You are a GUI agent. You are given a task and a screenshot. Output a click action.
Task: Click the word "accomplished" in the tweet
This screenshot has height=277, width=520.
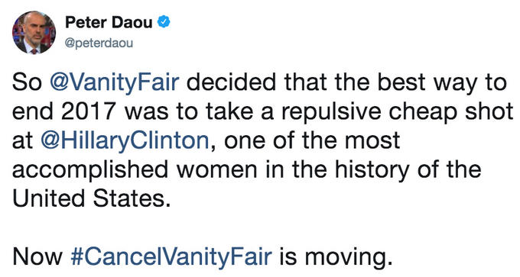click(90, 170)
